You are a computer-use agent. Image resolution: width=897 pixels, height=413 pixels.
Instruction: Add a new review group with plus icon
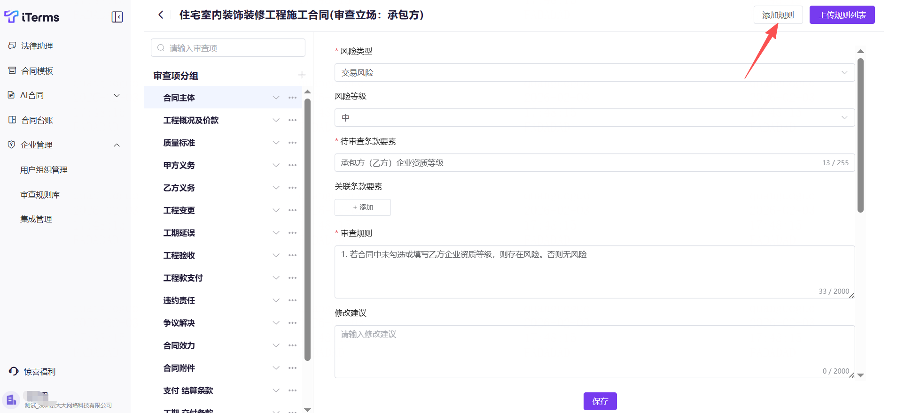[302, 75]
